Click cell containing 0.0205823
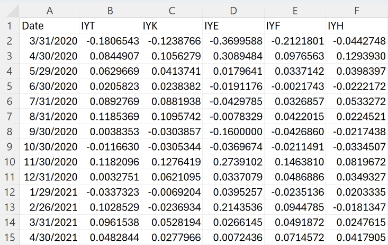The width and height of the screenshot is (388, 245). coord(110,86)
